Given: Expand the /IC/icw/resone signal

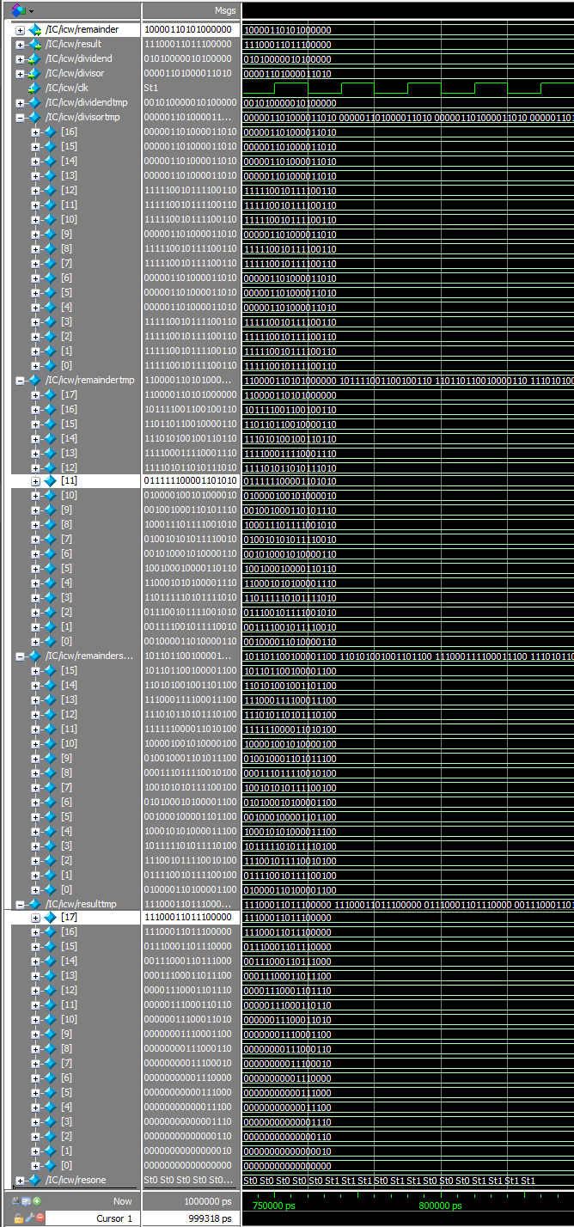Looking at the screenshot, I should (20, 1181).
